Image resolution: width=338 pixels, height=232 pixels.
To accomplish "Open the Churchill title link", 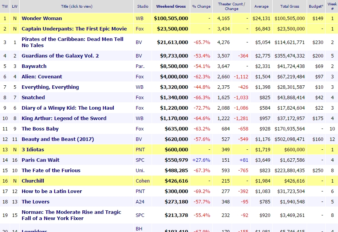I will [33, 181].
